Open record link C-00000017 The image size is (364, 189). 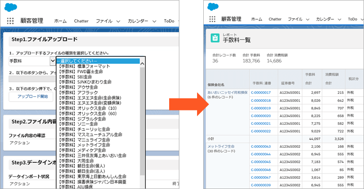[x=261, y=93]
